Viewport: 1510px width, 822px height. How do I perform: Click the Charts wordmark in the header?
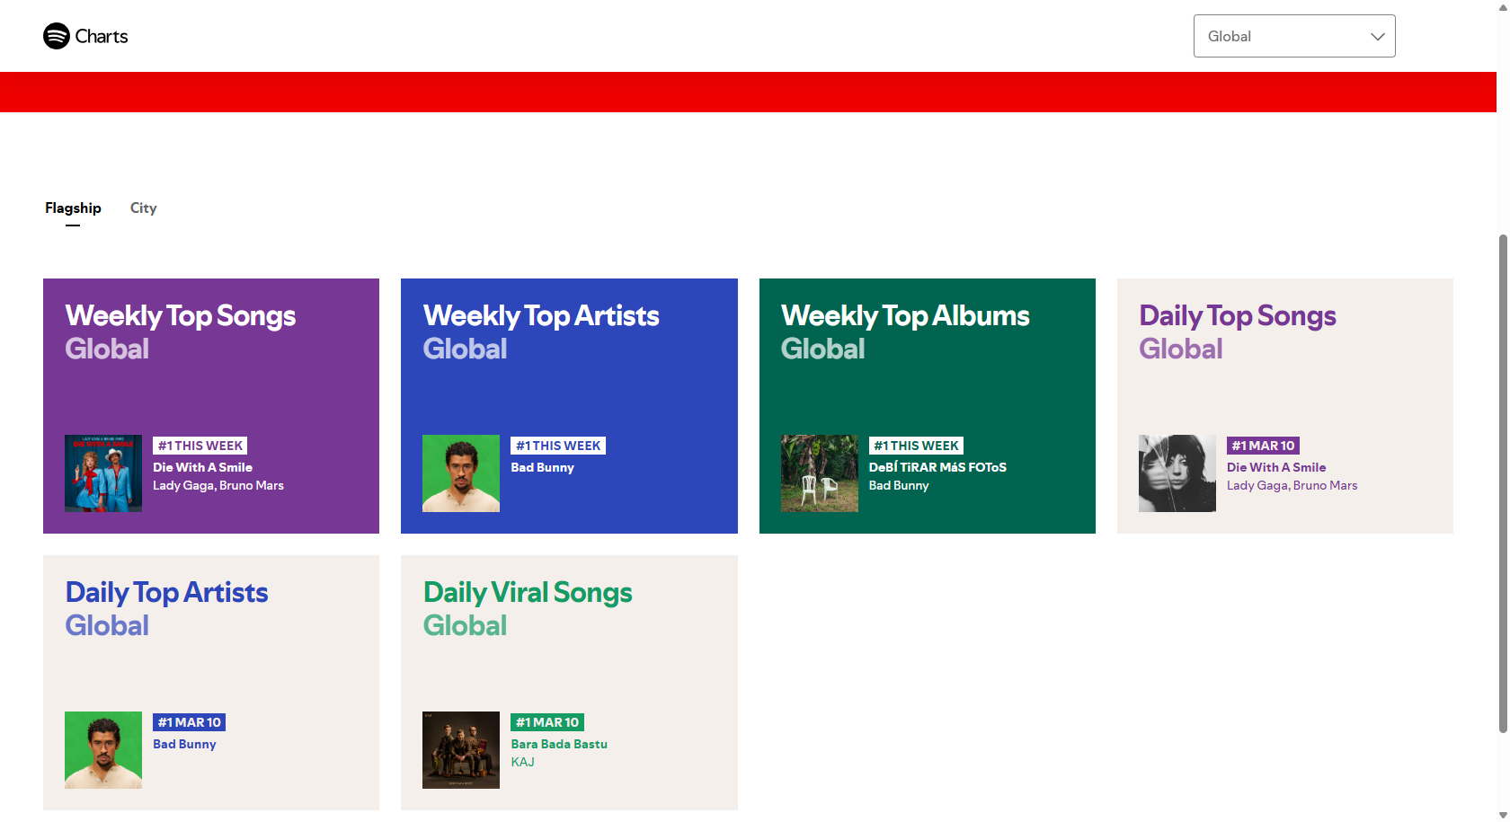pyautogui.click(x=102, y=37)
